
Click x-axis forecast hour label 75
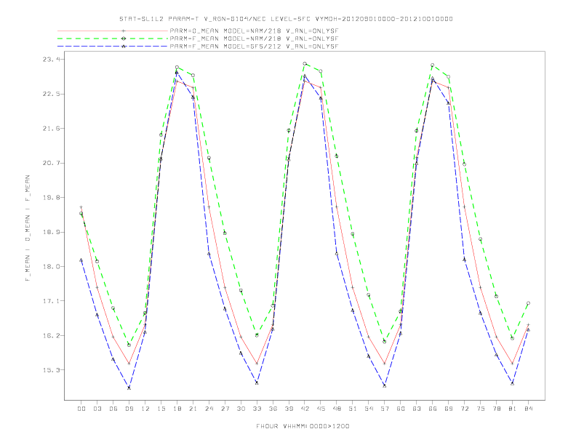[x=481, y=409]
